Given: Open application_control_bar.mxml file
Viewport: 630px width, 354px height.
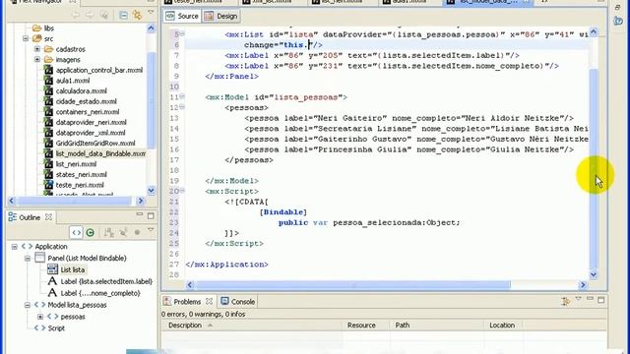Looking at the screenshot, I should pyautogui.click(x=98, y=70).
